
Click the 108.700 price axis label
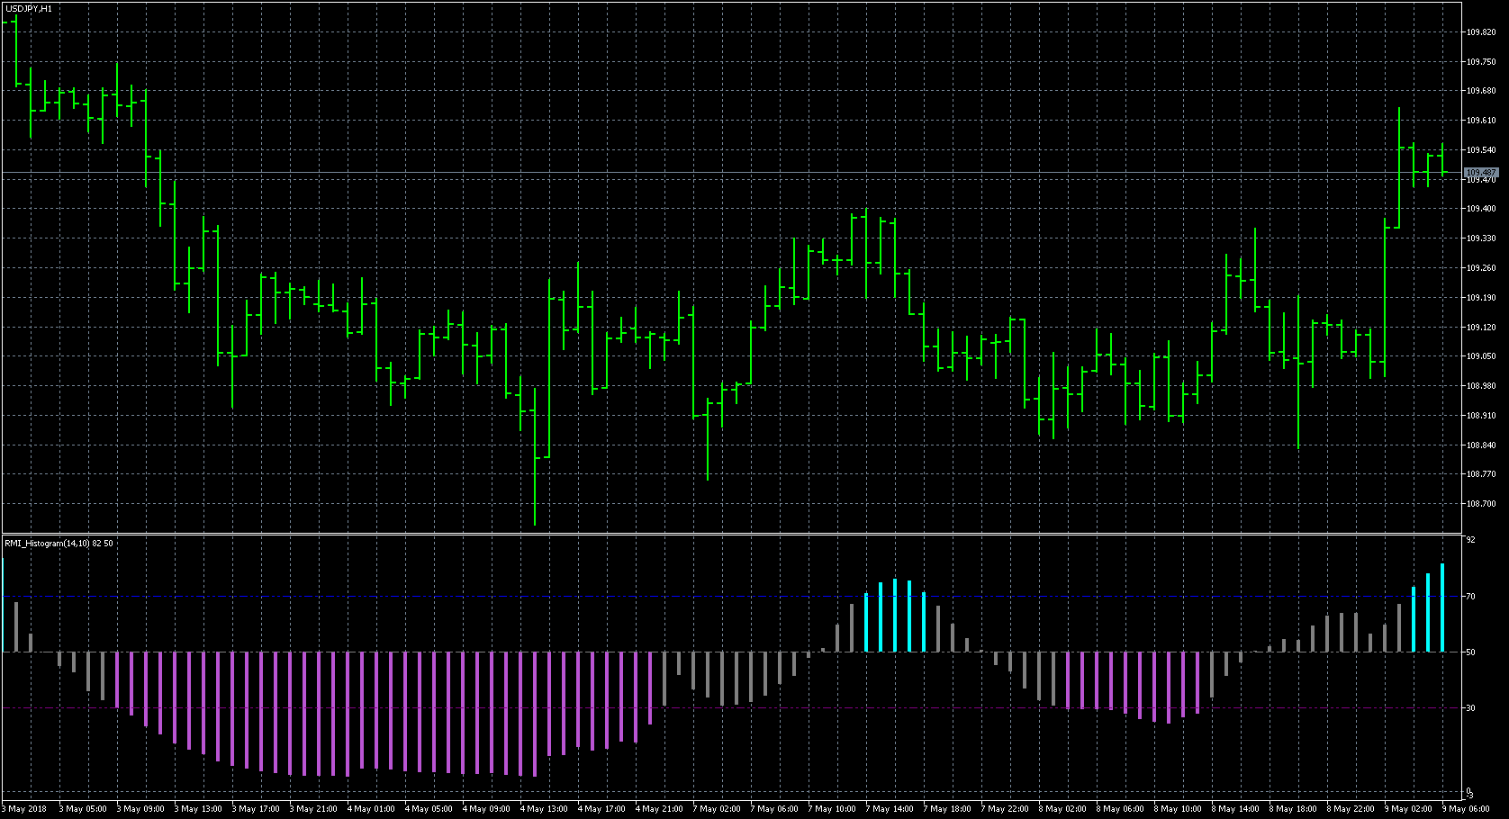pos(1480,504)
